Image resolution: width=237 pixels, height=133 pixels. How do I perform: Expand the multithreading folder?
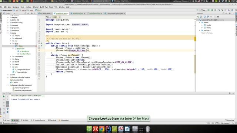(8, 23)
